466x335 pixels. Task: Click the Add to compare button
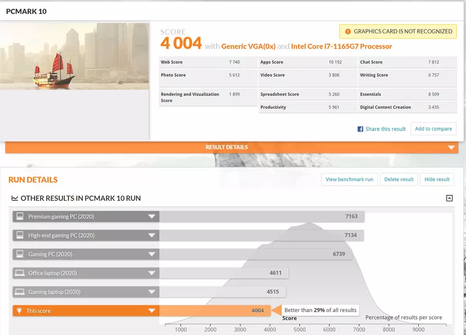(433, 129)
